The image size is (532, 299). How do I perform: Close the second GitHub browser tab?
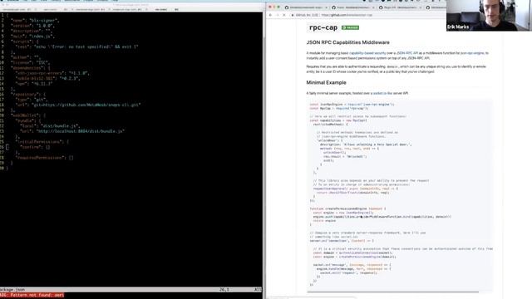tap(373, 7)
